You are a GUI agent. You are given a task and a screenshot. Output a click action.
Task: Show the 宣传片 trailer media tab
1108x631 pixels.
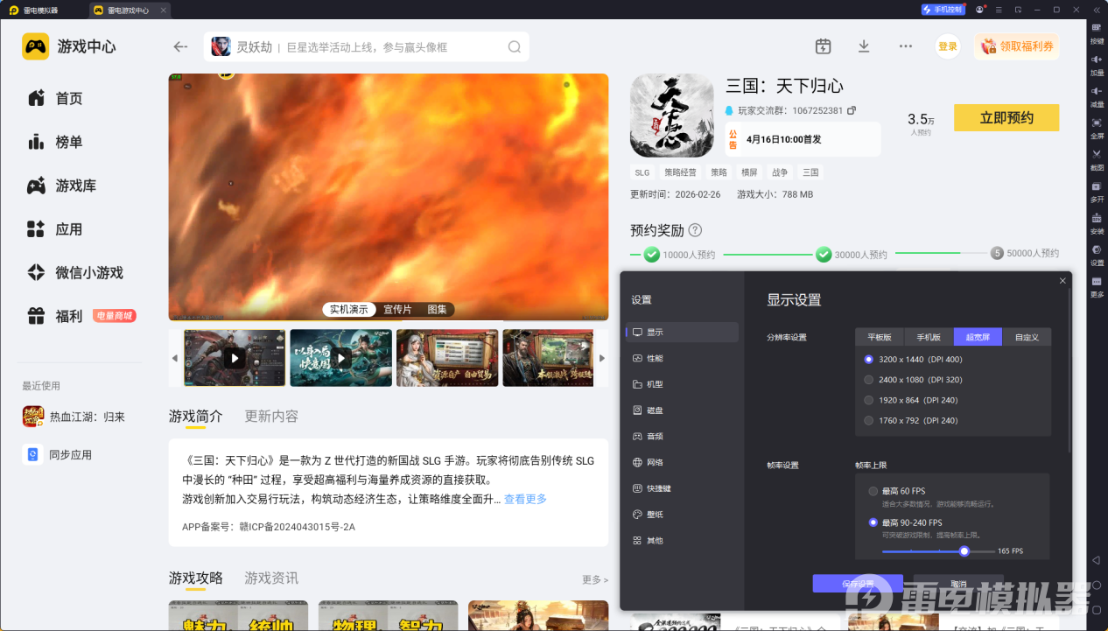pos(397,309)
